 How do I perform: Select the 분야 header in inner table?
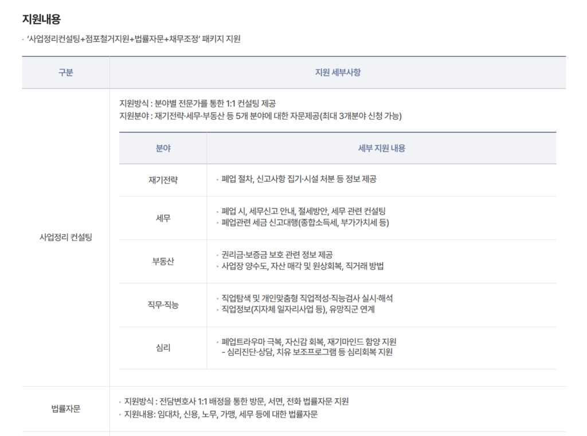[162, 149]
